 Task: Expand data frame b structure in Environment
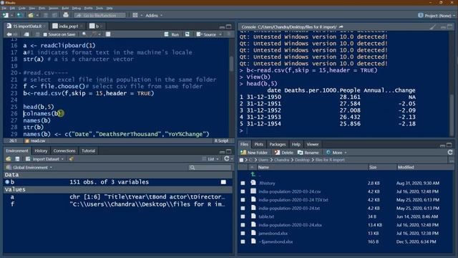[7, 182]
